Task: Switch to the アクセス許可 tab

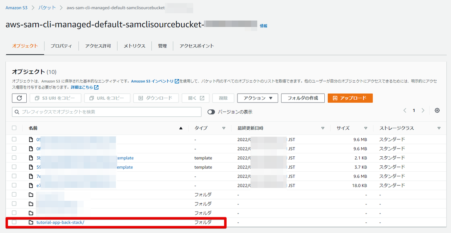Action: pos(98,46)
